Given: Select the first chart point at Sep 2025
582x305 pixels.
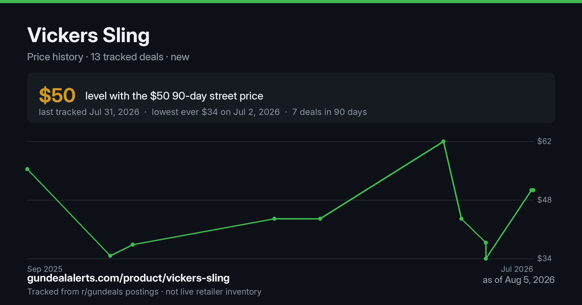Looking at the screenshot, I should (28, 169).
